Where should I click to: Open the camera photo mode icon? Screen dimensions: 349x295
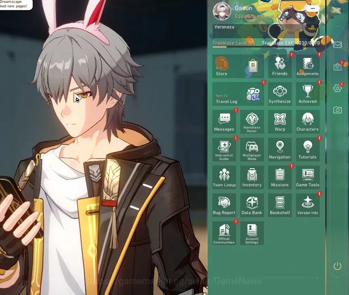pos(337,110)
